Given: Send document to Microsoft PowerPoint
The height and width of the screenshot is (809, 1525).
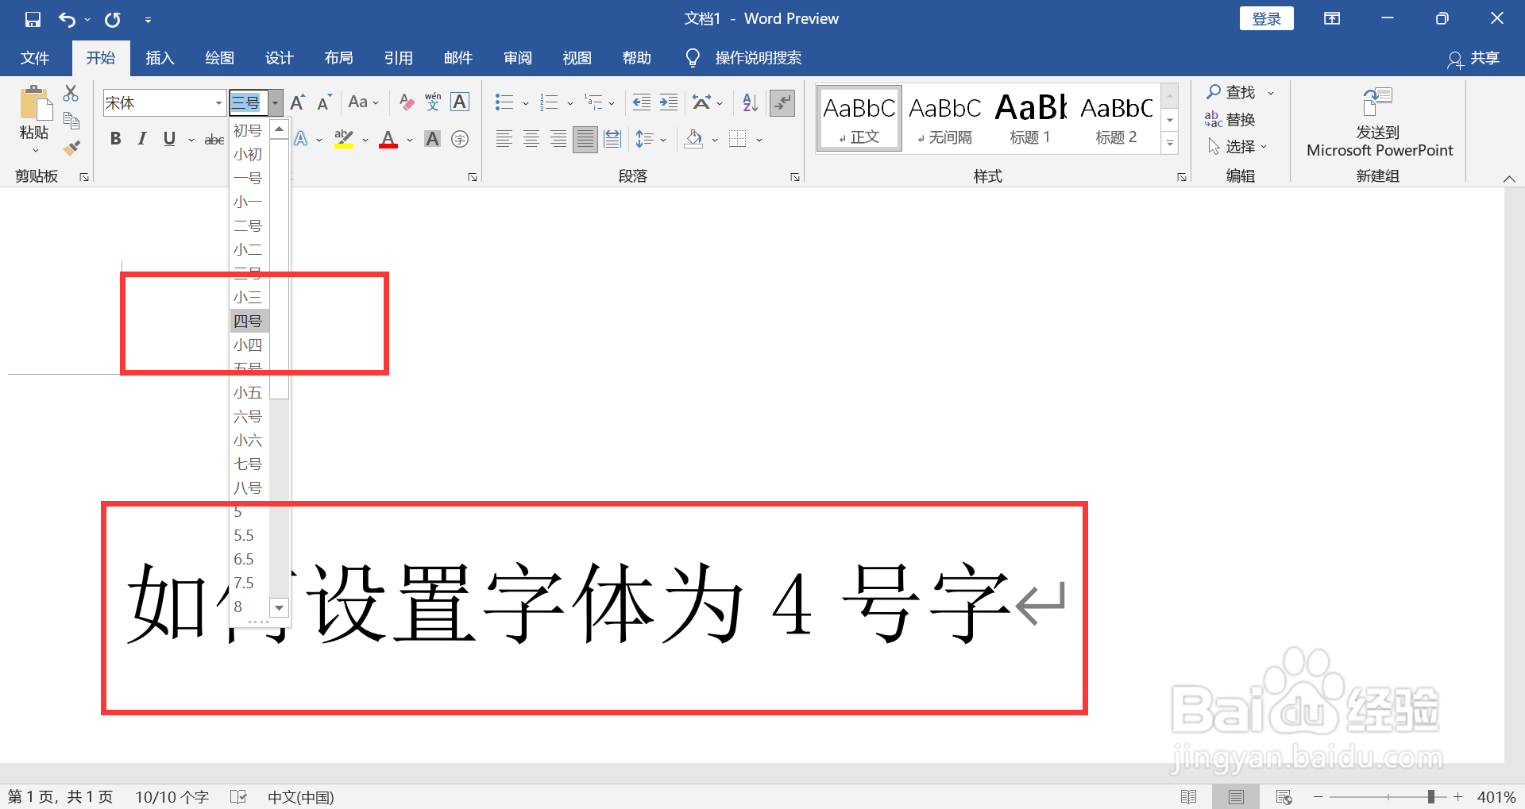Looking at the screenshot, I should tap(1380, 121).
